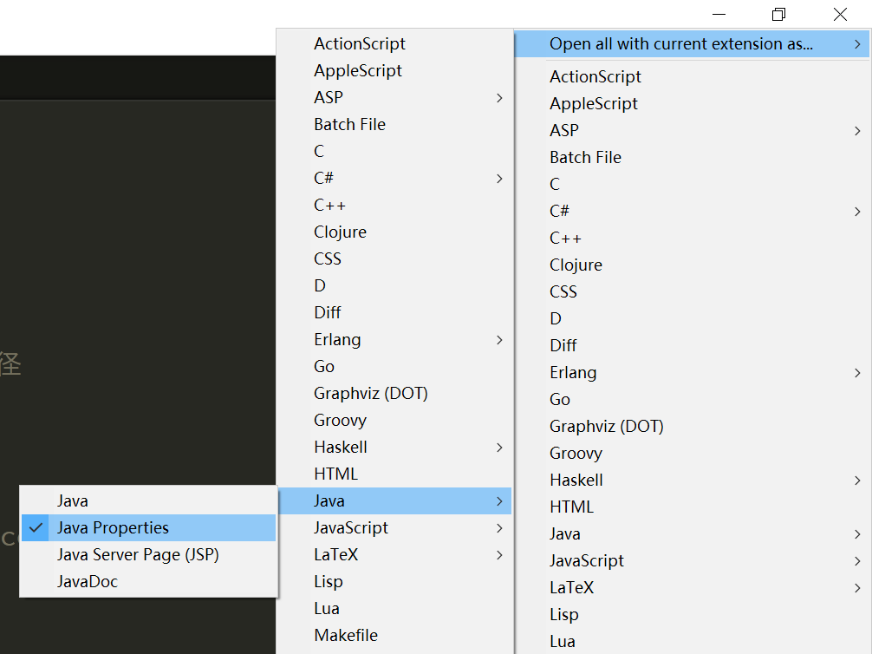Select CSS below the 'Open all…' header
Viewport: 872px width, 654px height.
pos(692,291)
